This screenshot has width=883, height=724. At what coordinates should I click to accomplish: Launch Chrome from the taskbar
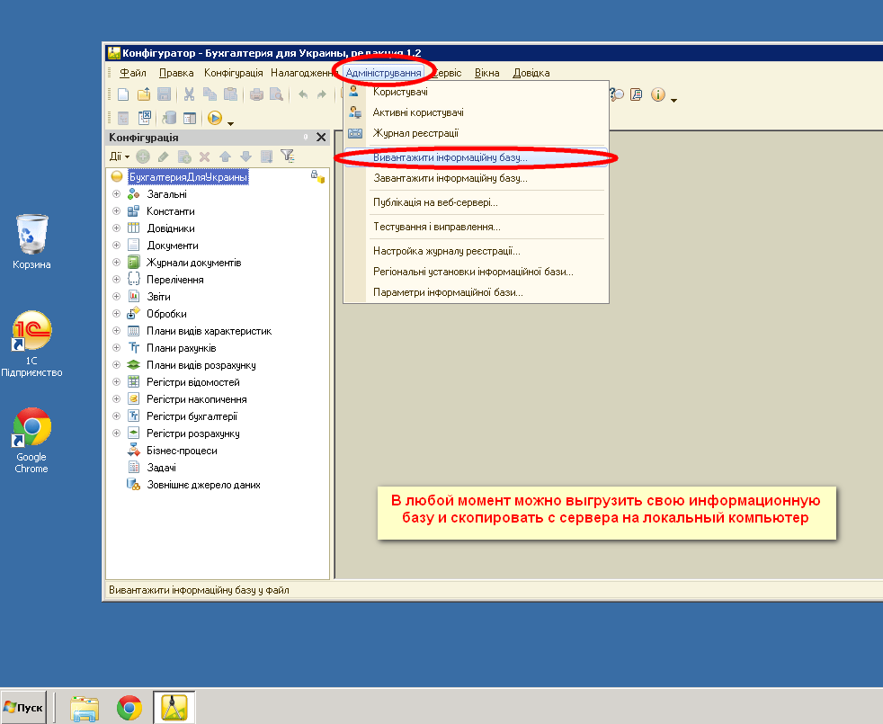pos(129,708)
